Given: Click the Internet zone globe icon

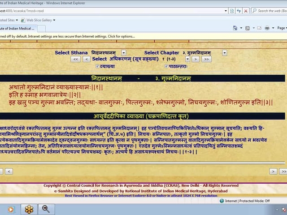Looking at the screenshot, I should [222, 201].
